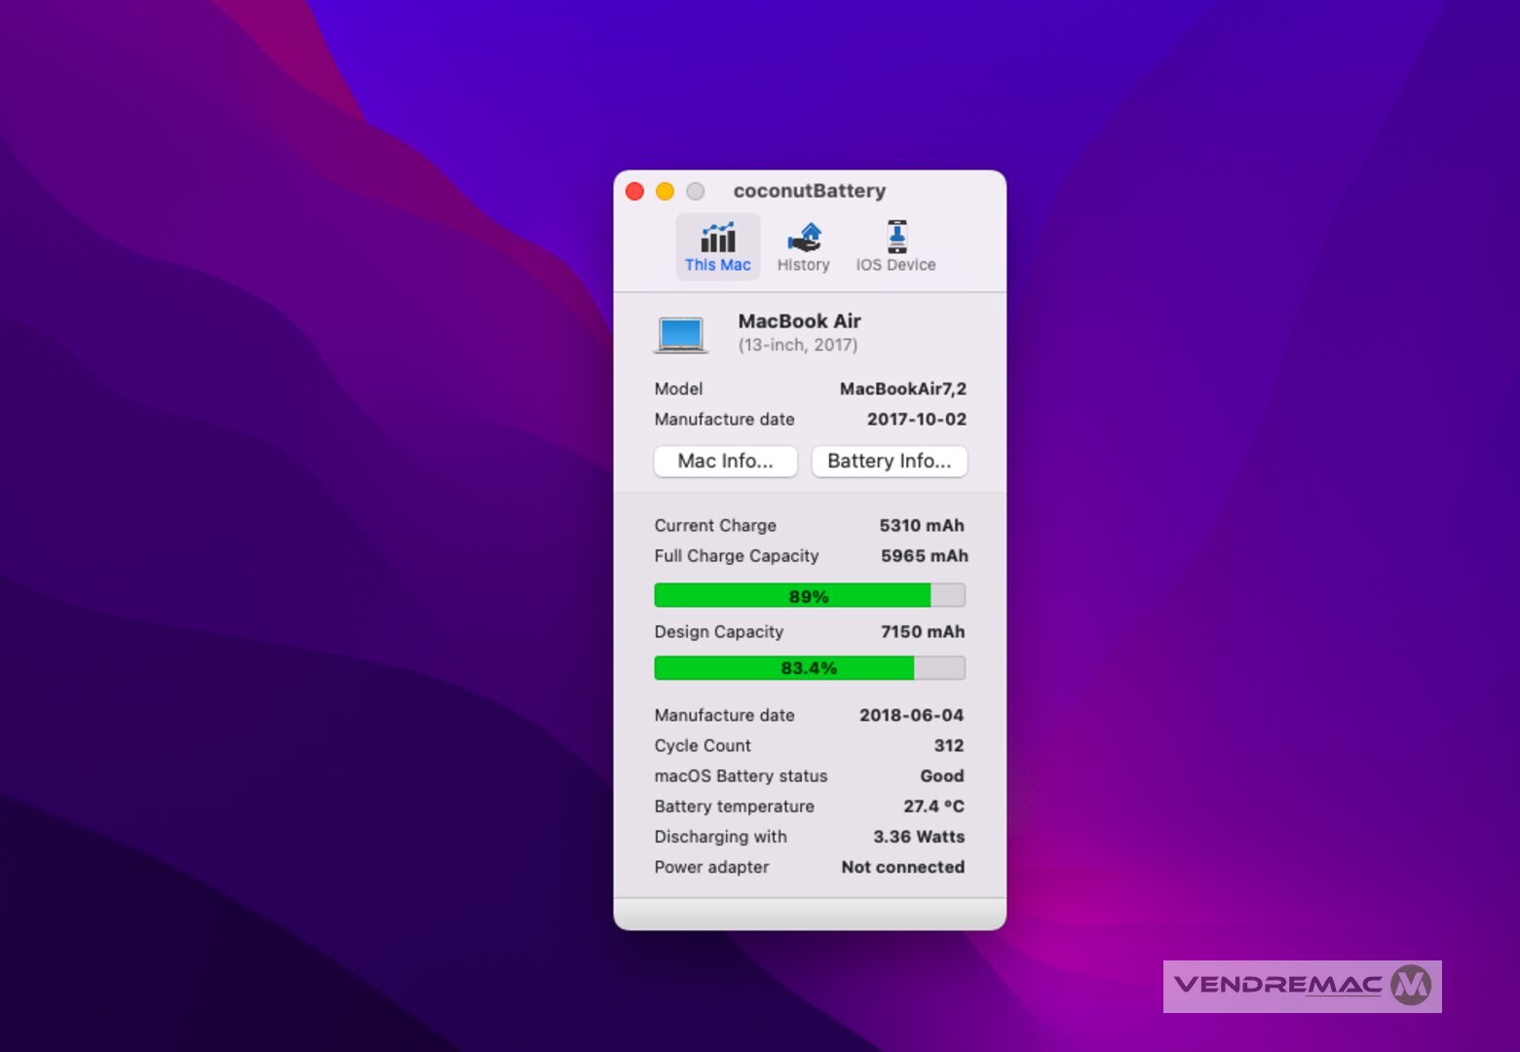Screen dimensions: 1520x1052
Task: Click the Current Charge 5310 mAh value
Action: 921,525
